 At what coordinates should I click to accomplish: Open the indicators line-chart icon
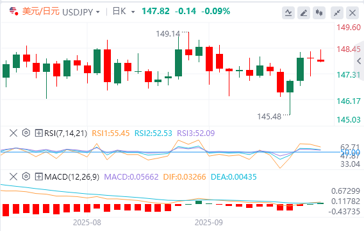tap(288, 13)
